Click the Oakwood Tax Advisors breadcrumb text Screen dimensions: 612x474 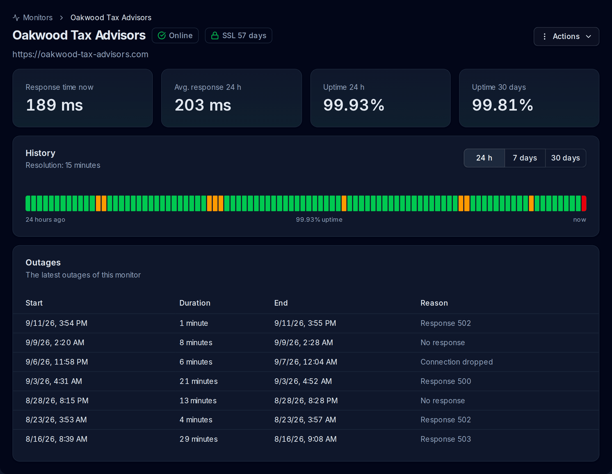pos(111,18)
